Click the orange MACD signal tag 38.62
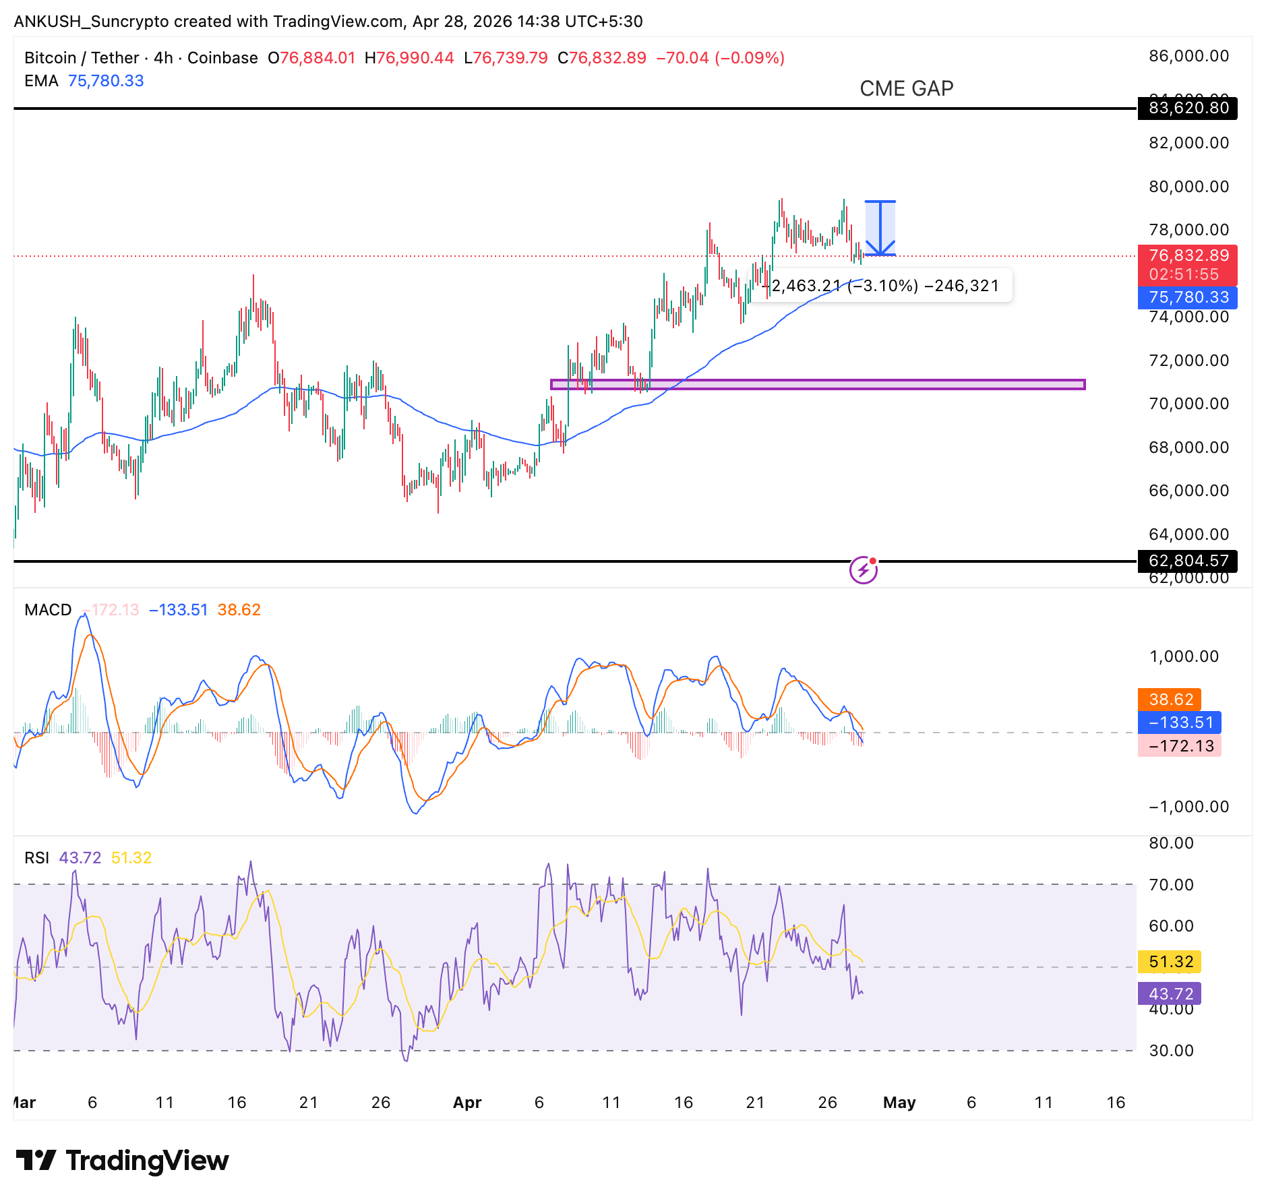Screen dimensions: 1266x1201 click(x=1170, y=700)
